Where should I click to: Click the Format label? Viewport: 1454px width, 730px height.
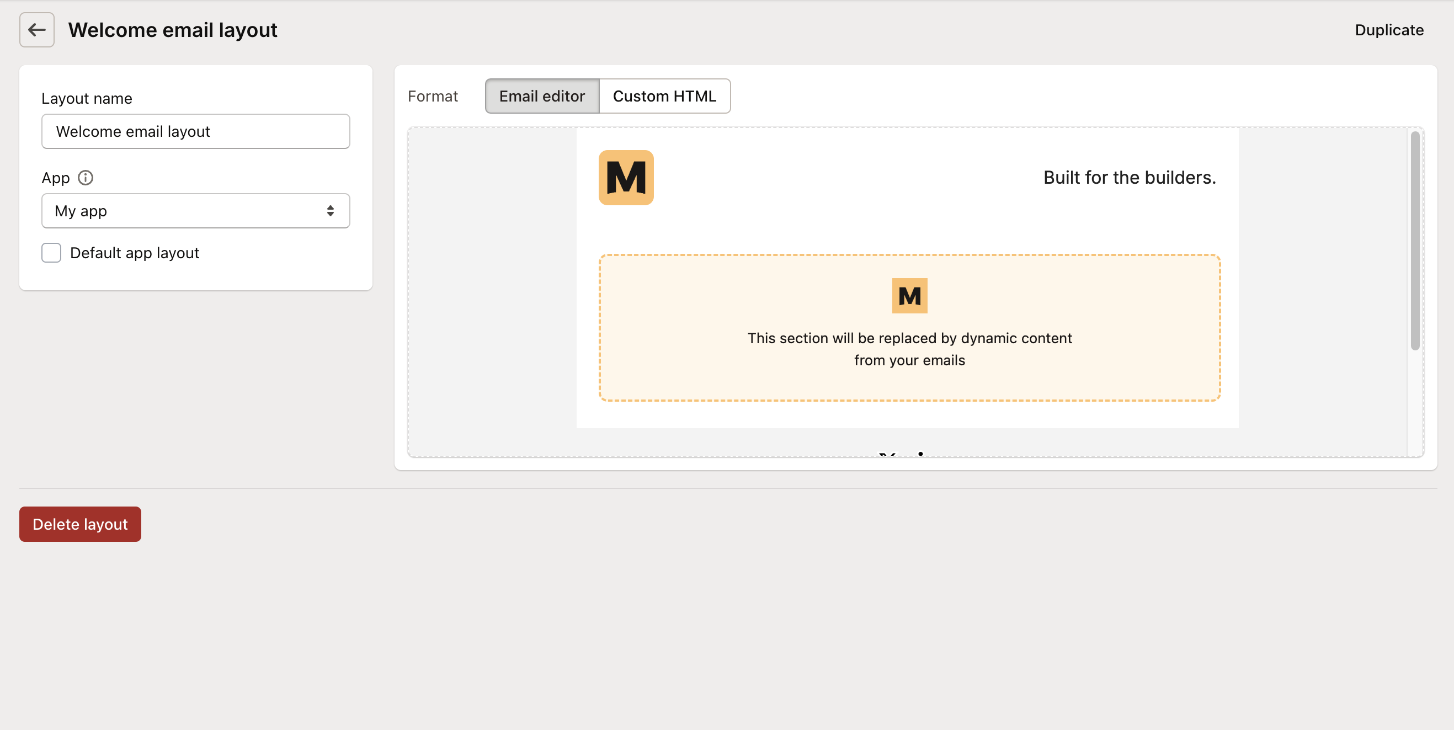(x=433, y=96)
